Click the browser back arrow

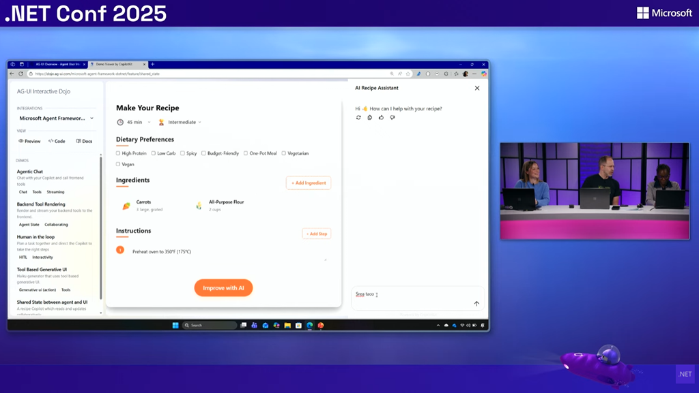click(12, 74)
